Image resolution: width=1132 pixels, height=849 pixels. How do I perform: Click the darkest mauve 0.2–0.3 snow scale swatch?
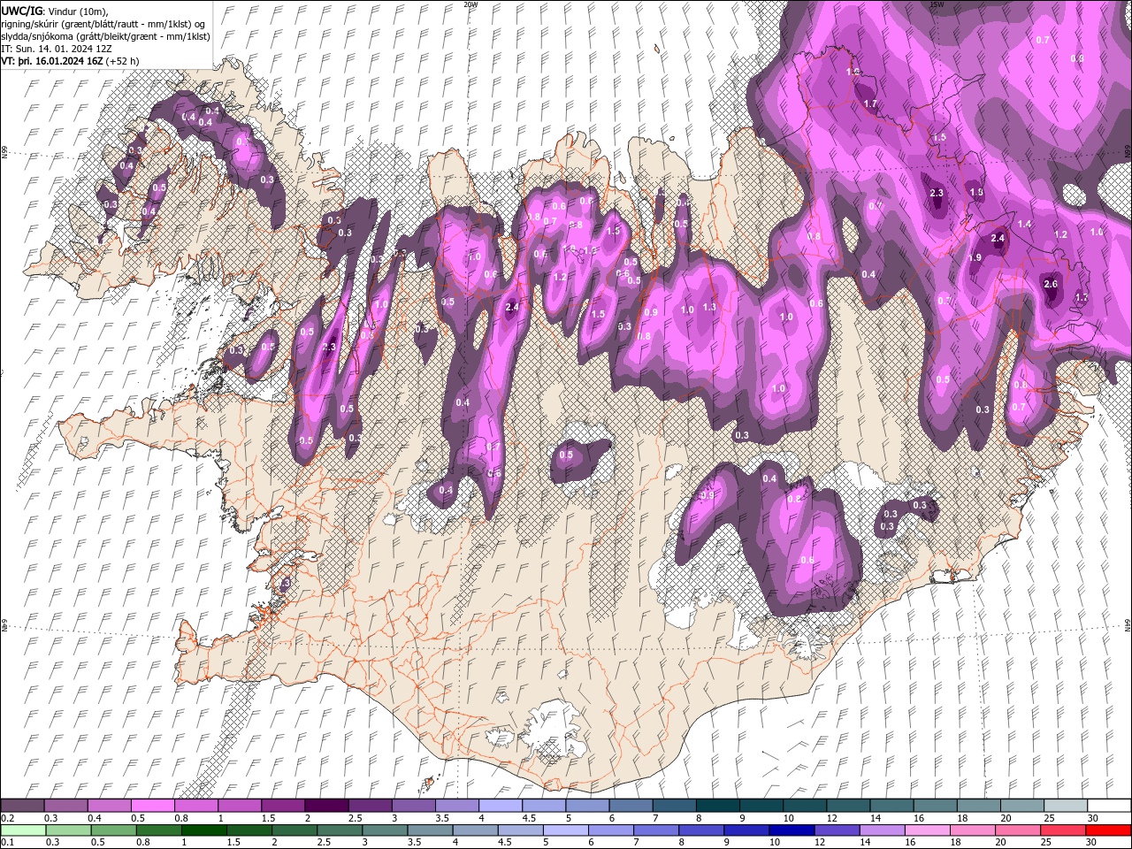(x=22, y=806)
